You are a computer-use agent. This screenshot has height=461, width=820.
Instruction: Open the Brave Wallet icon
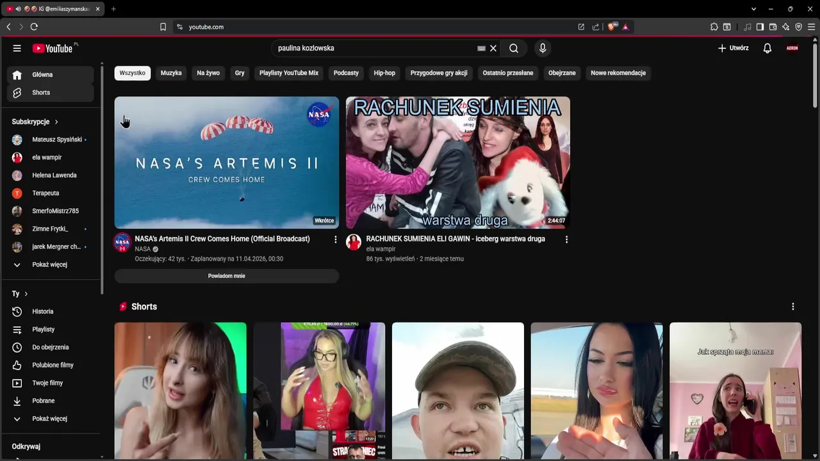pyautogui.click(x=773, y=27)
